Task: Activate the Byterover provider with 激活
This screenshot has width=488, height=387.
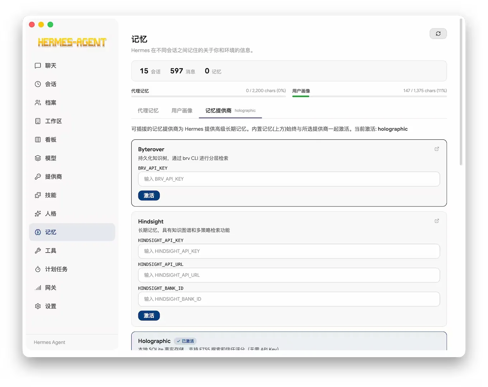Action: (x=149, y=196)
